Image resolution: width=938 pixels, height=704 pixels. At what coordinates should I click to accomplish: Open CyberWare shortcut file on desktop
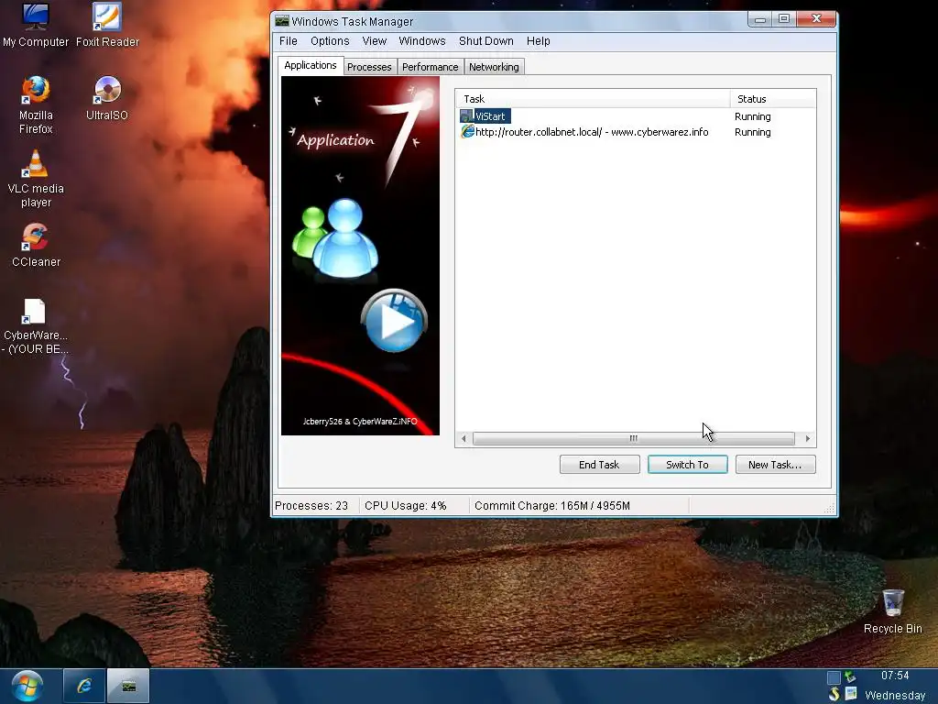(x=36, y=326)
